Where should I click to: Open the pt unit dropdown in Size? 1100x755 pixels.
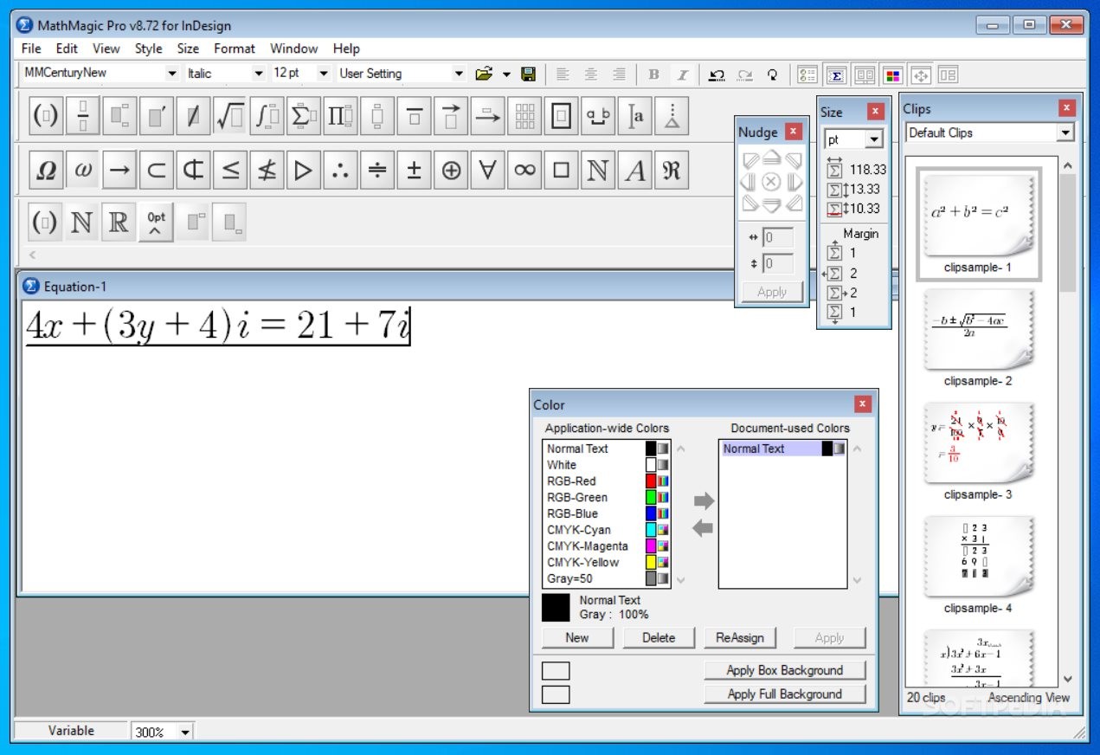coord(873,139)
